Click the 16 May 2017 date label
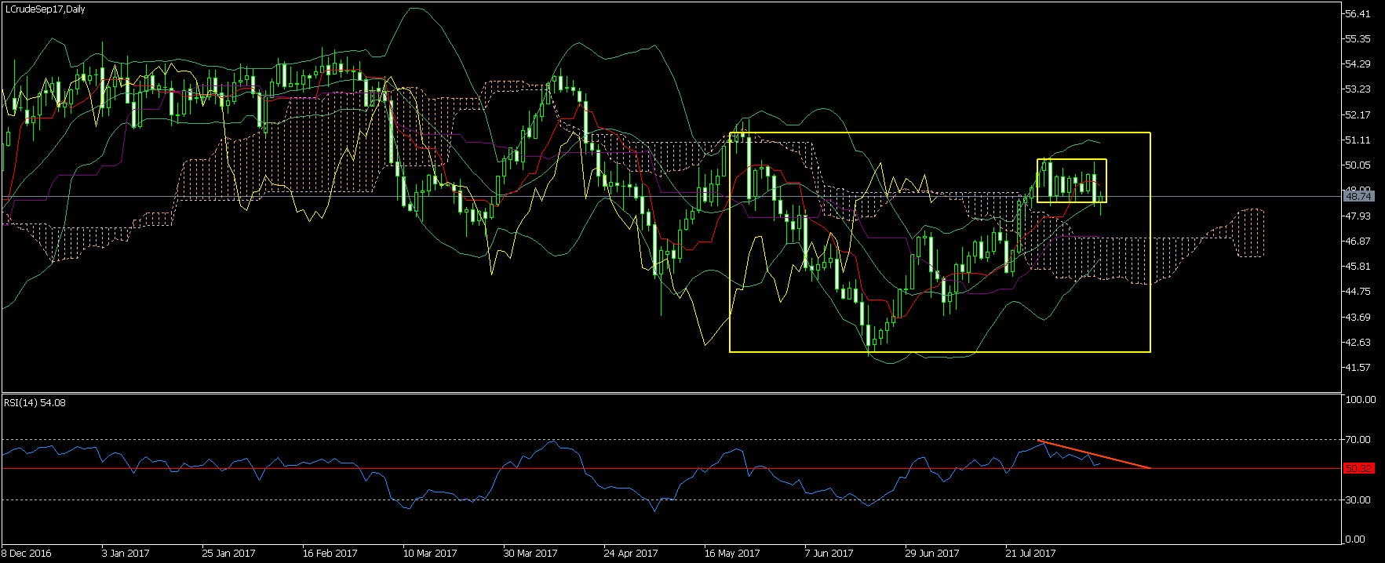This screenshot has height=563, width=1385. click(732, 553)
